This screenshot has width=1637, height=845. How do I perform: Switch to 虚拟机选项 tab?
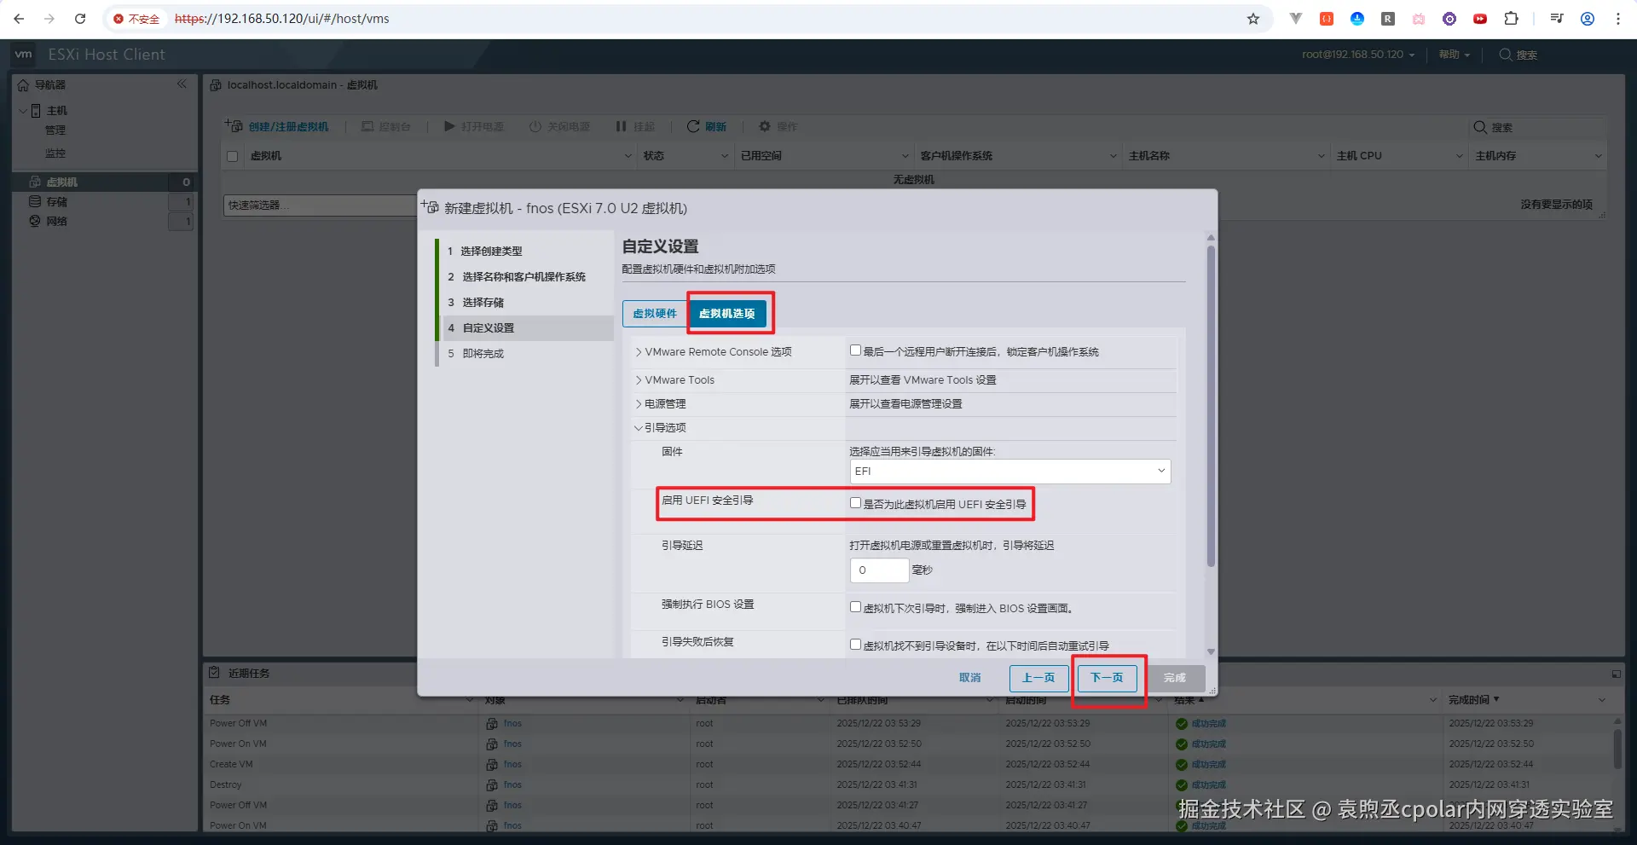tap(727, 314)
